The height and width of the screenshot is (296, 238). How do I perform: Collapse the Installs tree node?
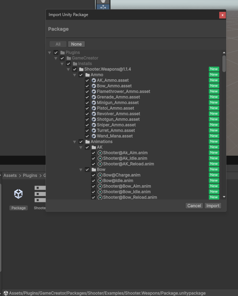tap(62, 64)
